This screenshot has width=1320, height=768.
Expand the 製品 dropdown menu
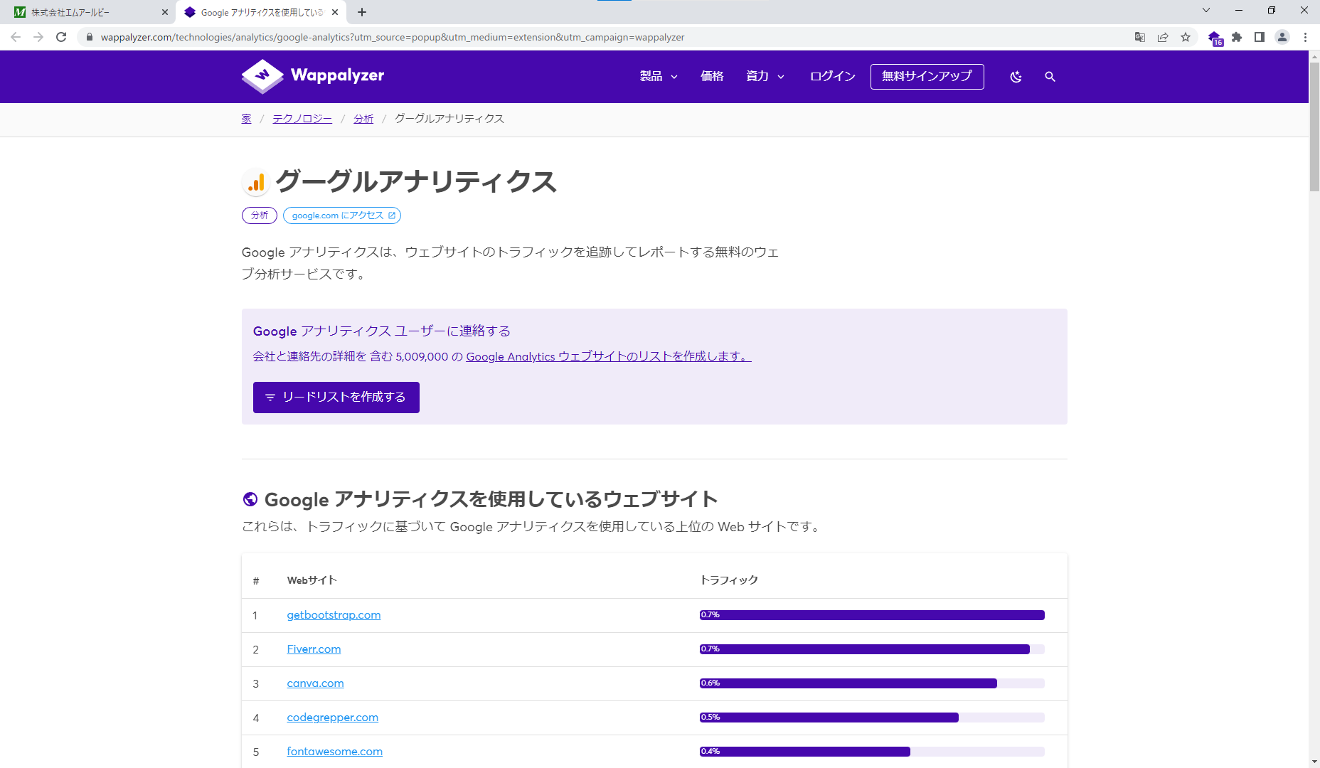[x=658, y=76]
